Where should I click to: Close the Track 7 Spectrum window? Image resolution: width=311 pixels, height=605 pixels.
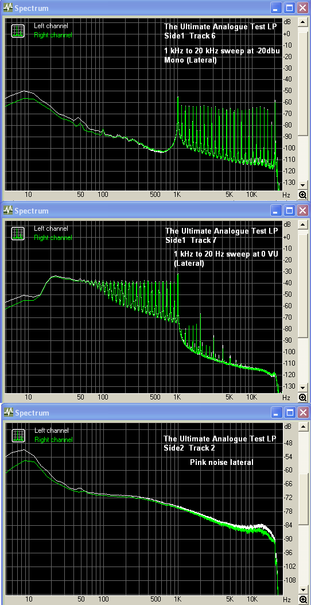point(302,210)
